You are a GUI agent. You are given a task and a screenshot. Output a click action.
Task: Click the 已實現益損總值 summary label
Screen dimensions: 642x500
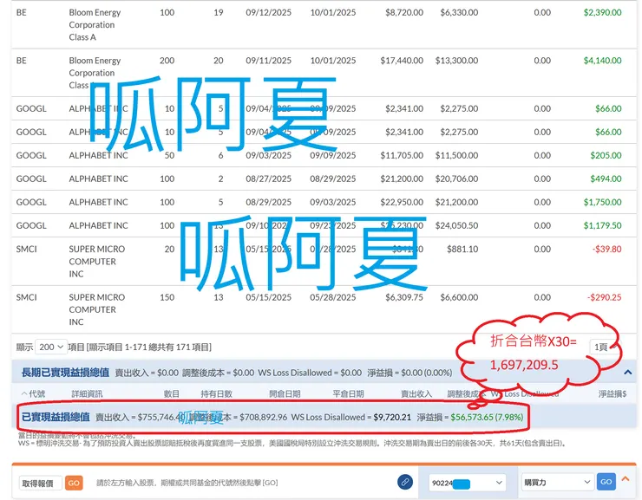56,417
